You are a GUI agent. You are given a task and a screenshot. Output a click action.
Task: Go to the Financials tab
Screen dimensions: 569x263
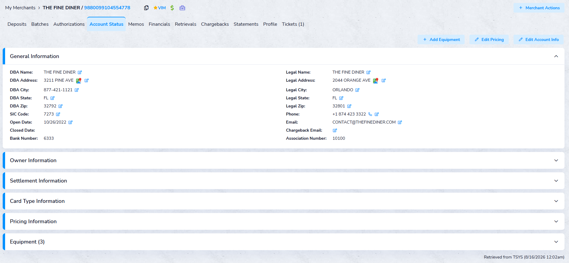159,24
